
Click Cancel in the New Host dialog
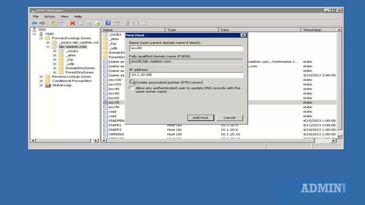click(229, 118)
